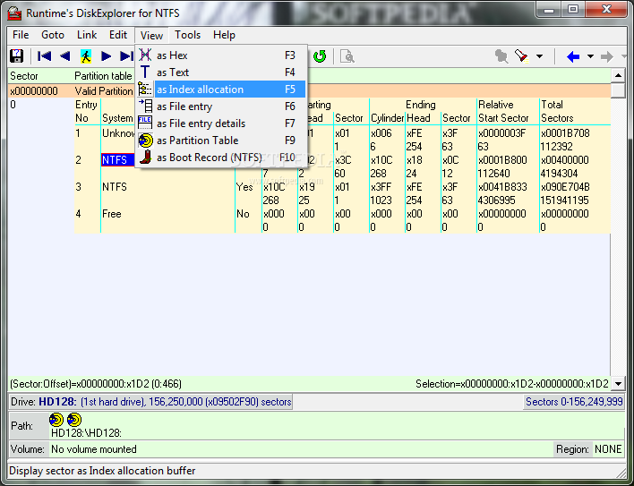Choose 'as Index allocation' menu entry

[221, 89]
